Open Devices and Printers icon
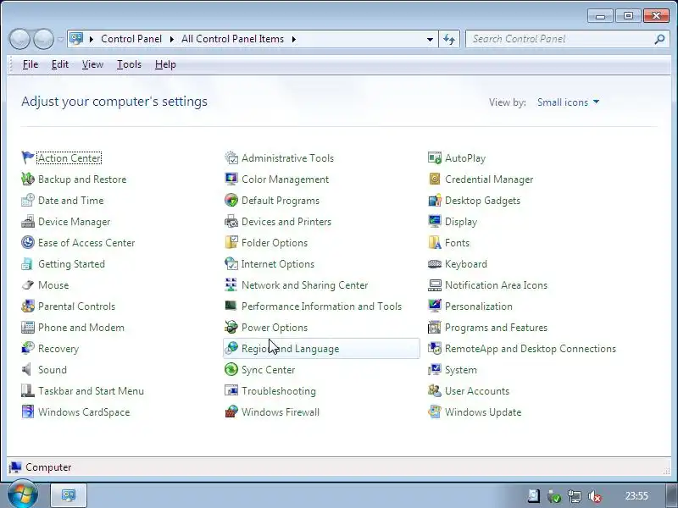The height and width of the screenshot is (508, 678). click(x=231, y=221)
